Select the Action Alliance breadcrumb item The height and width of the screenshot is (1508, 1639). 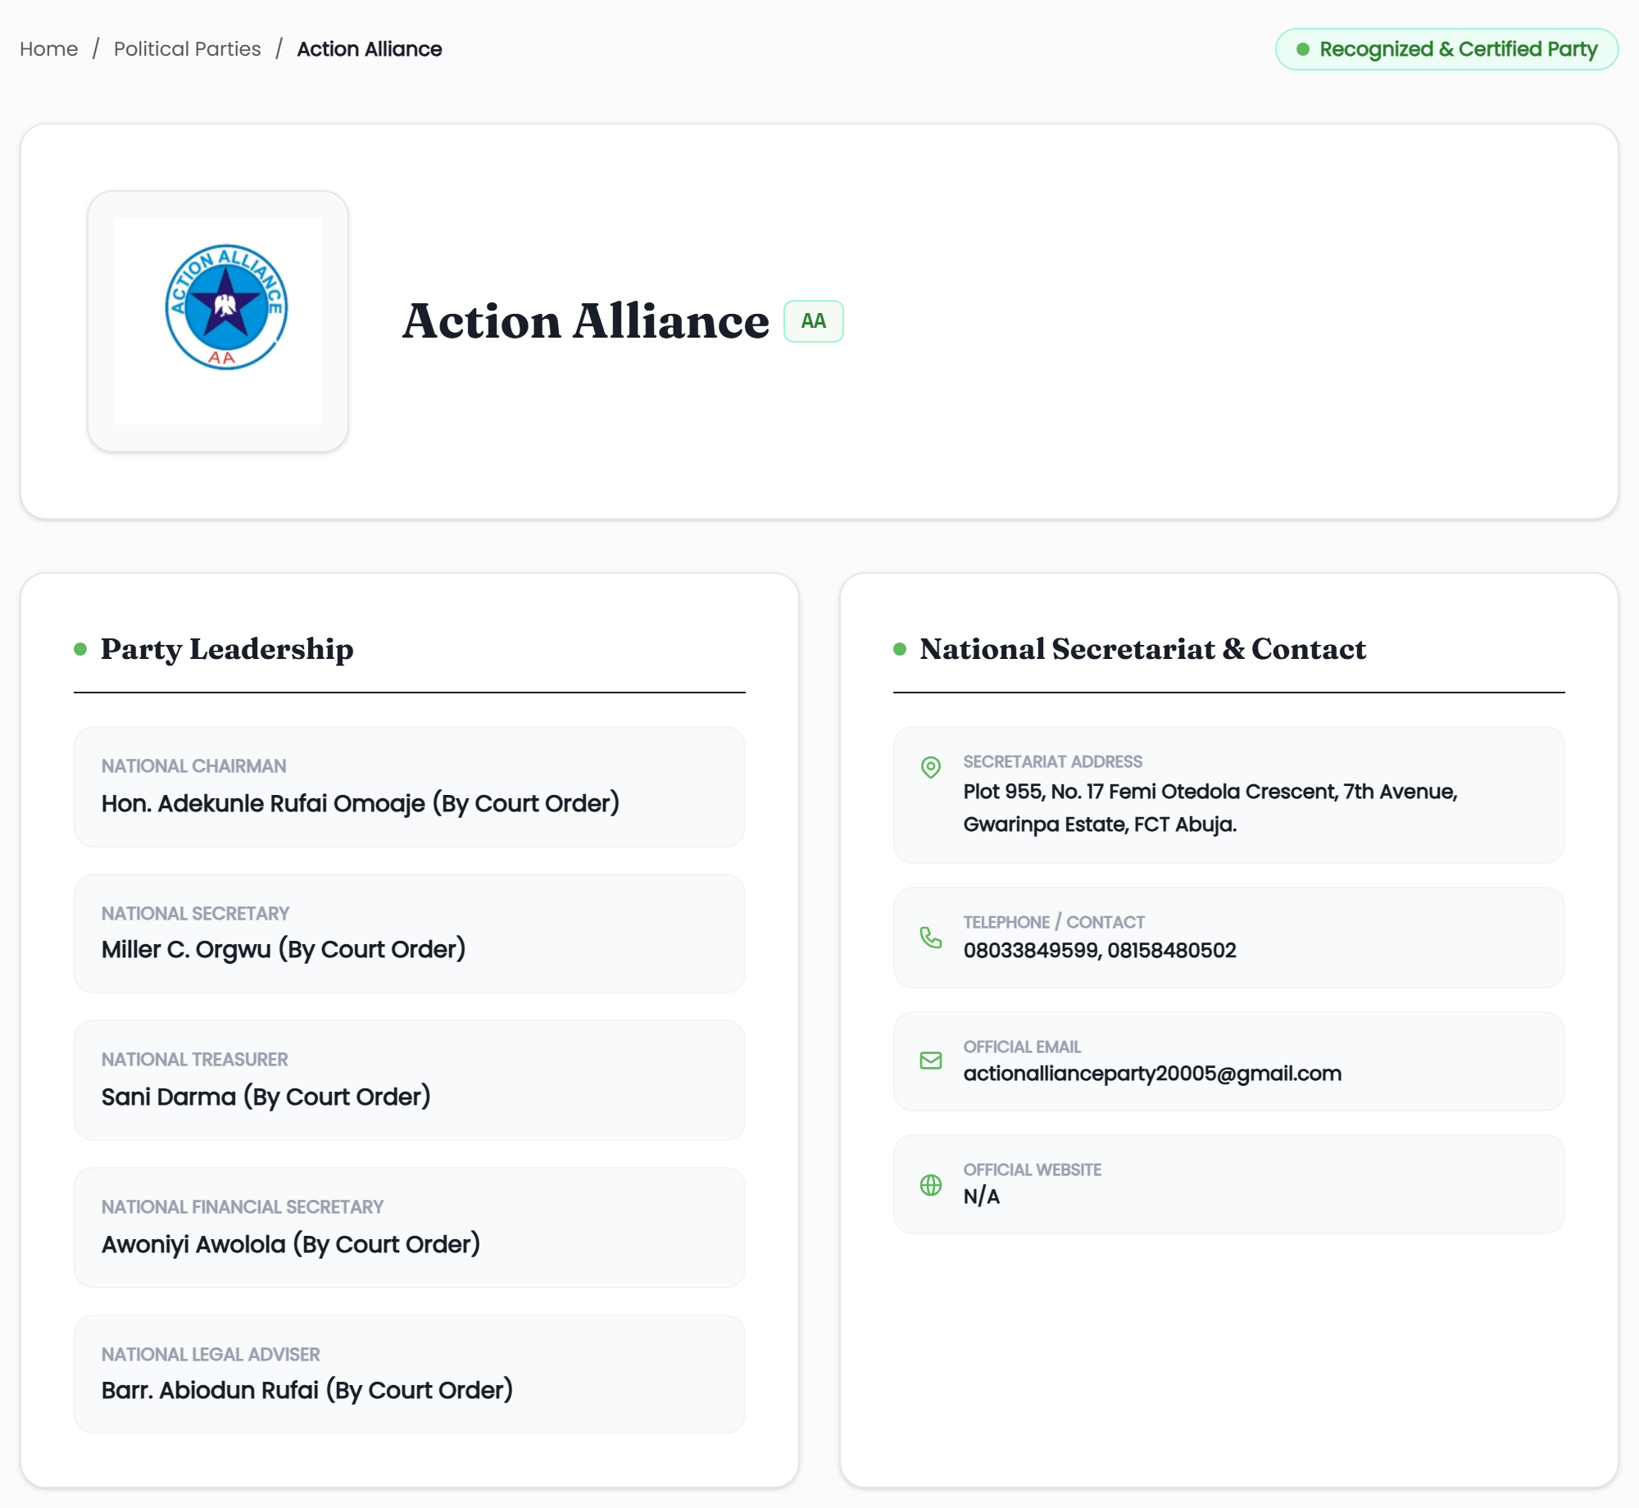pos(369,49)
